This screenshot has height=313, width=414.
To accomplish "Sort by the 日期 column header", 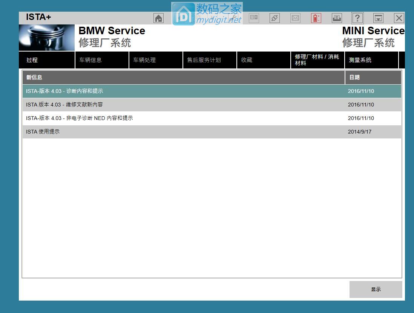I will (x=373, y=77).
